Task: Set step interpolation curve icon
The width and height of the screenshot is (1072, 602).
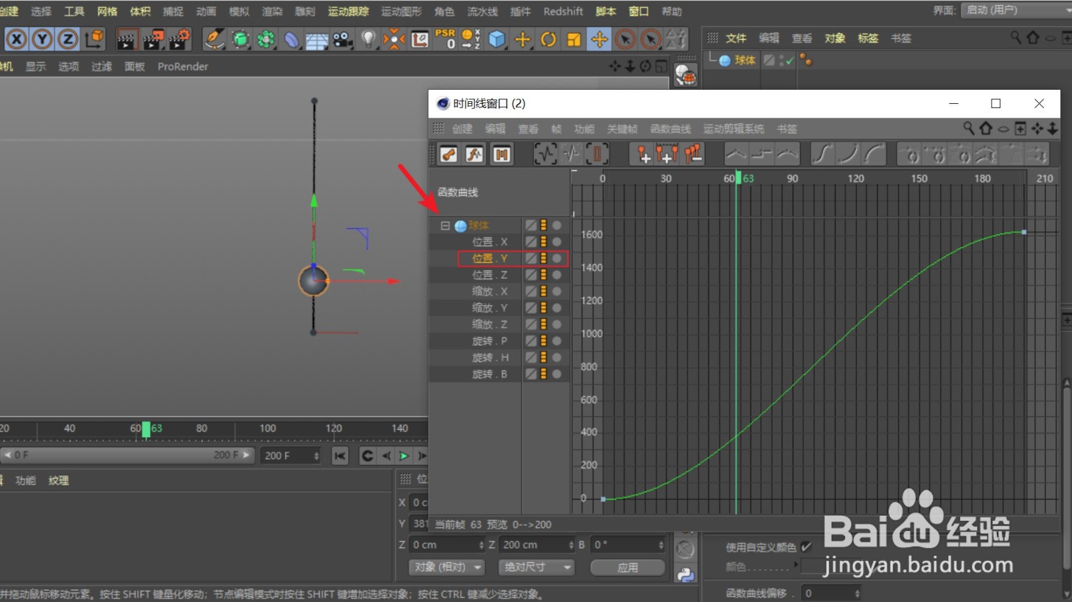Action: coord(762,154)
